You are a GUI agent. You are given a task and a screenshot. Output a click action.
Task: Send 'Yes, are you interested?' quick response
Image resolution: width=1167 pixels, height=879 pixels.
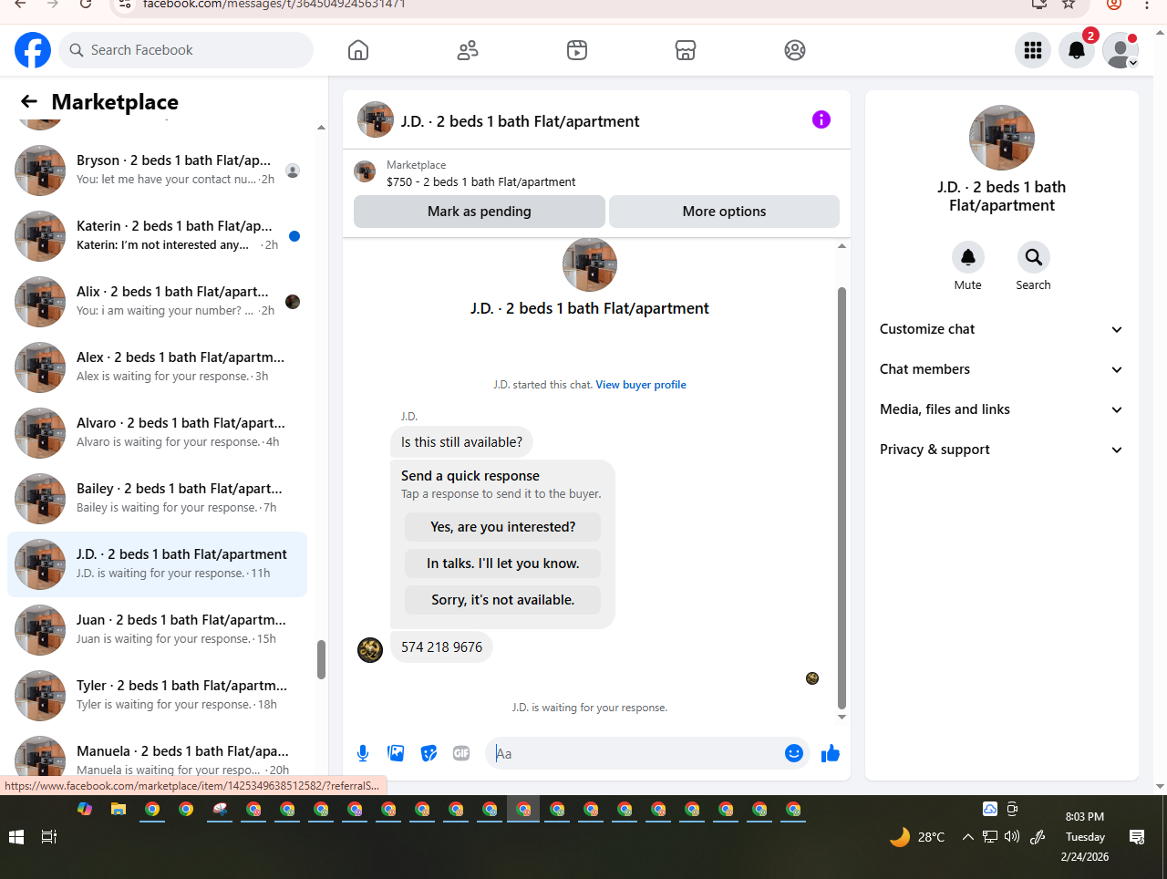(x=503, y=527)
